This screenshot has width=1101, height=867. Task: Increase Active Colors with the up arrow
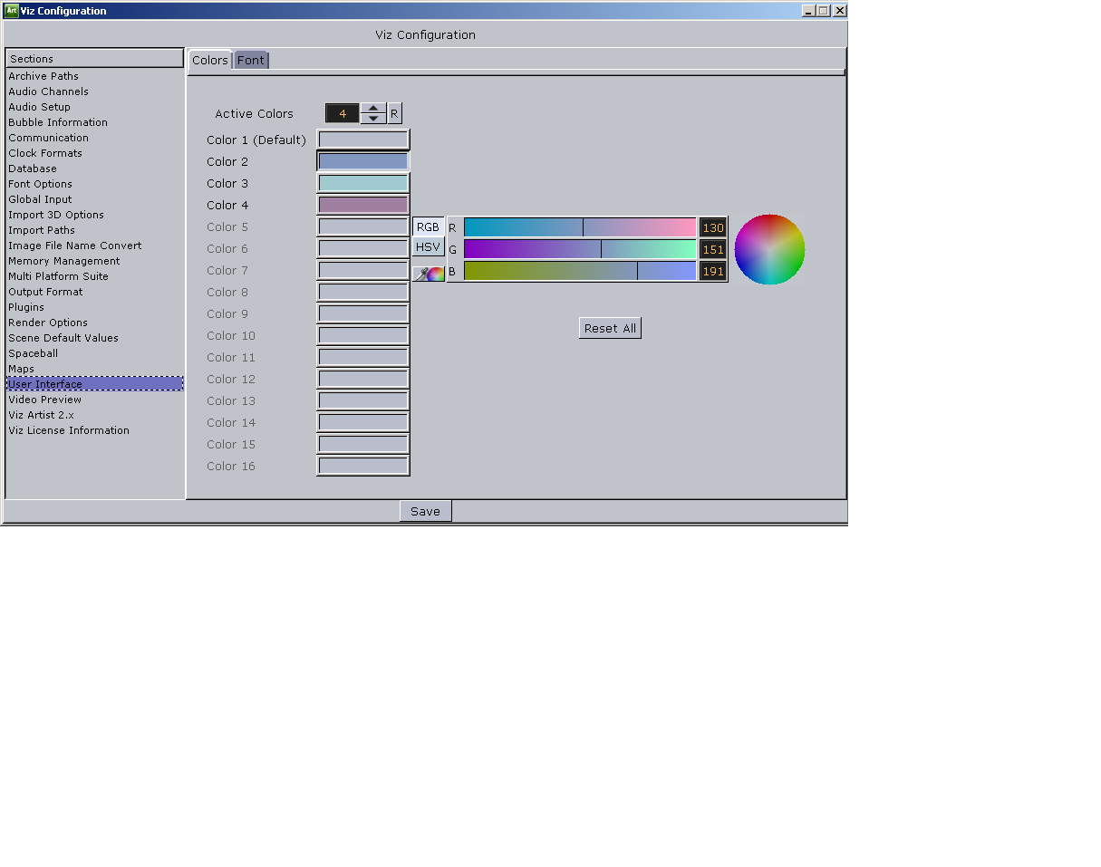pos(372,108)
